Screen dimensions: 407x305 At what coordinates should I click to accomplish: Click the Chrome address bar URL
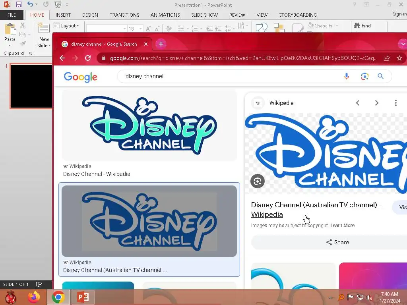coord(244,58)
